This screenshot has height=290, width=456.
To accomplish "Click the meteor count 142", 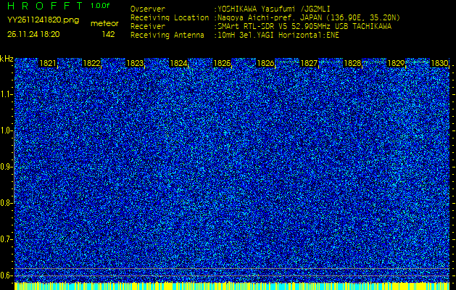I will (108, 34).
